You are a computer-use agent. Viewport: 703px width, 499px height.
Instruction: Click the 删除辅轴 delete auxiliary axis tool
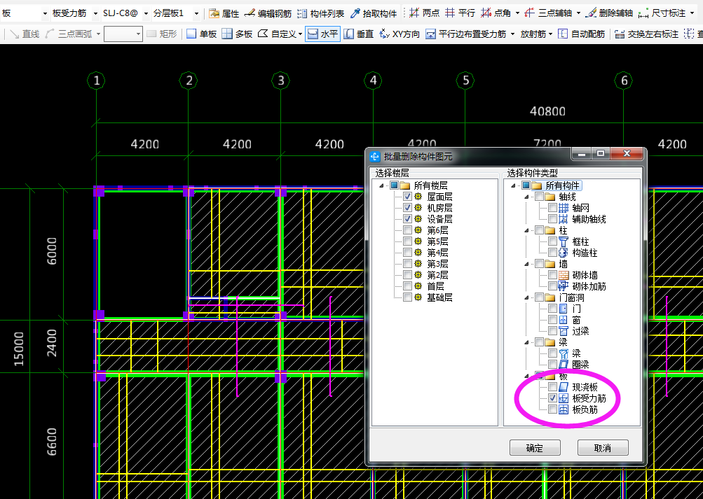point(609,13)
